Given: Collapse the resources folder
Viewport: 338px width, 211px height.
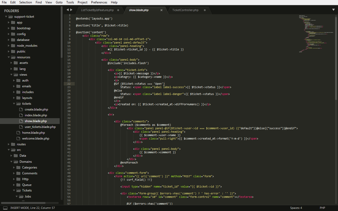Looking at the screenshot, I should tap(9, 57).
